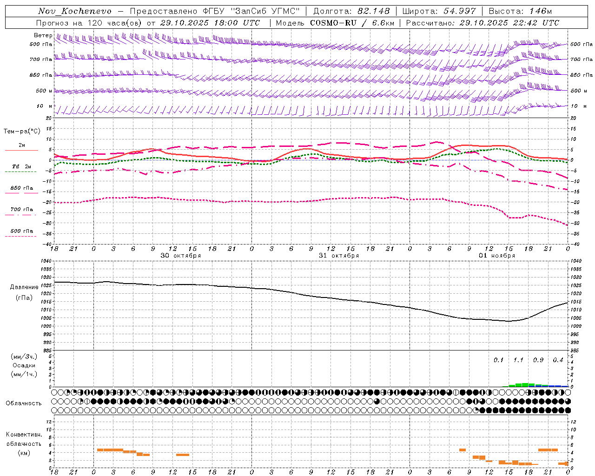Click the station name Nov_Kochenevo
The width and height of the screenshot is (595, 476).
click(x=75, y=11)
